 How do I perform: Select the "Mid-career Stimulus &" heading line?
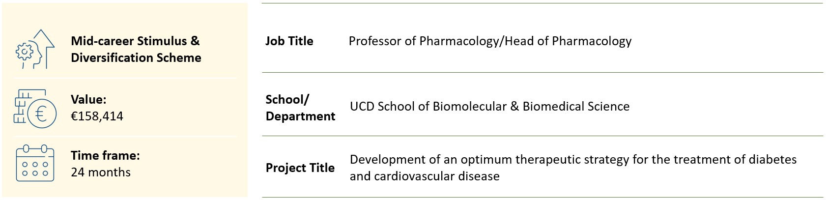coord(135,41)
